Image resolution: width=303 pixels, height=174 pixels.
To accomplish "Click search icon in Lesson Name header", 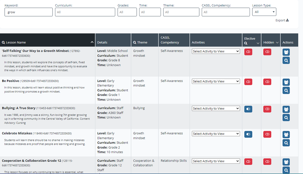I will click(3, 43).
